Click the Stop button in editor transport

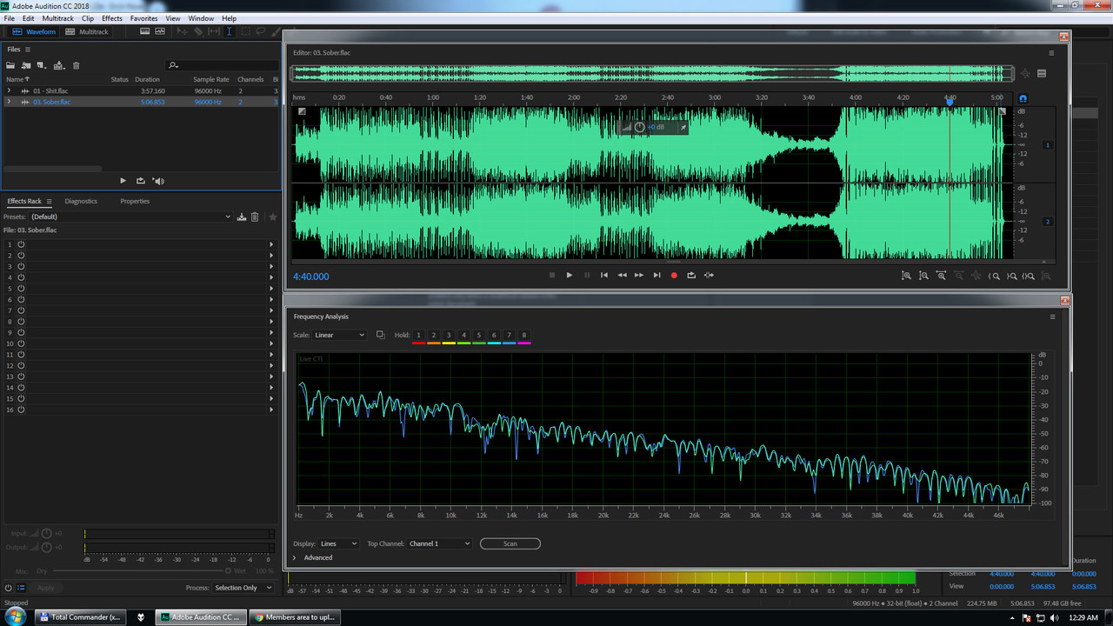(x=552, y=275)
